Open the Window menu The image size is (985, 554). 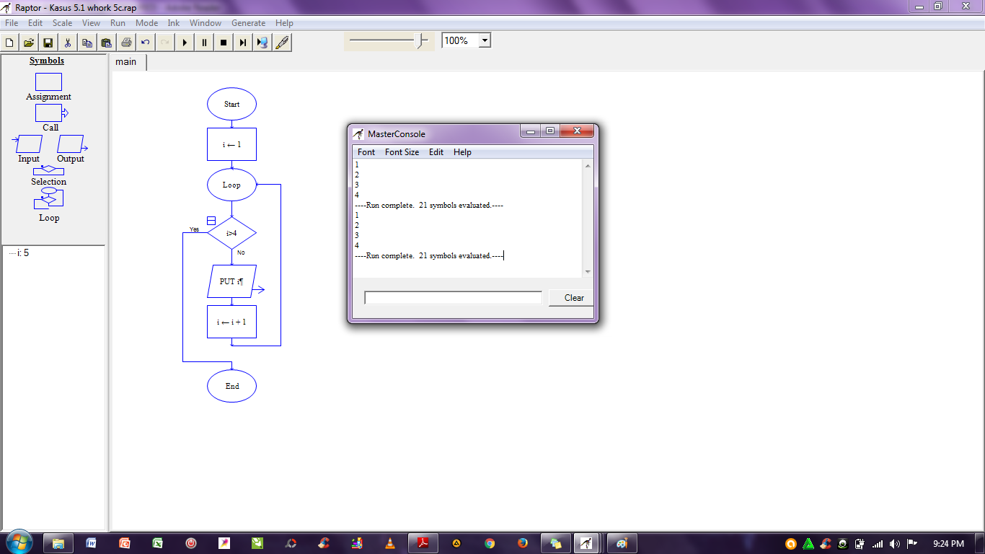(206, 23)
